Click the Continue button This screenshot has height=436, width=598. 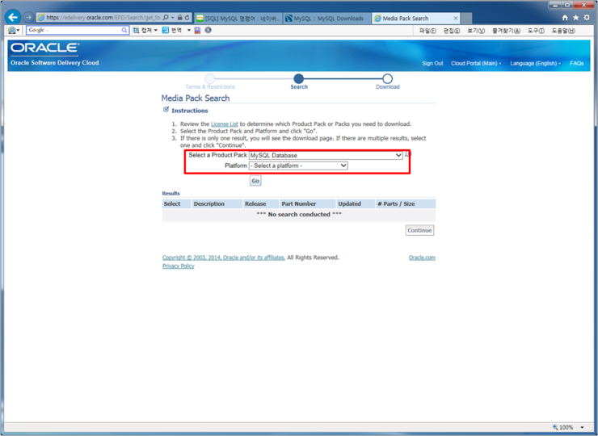tap(419, 230)
